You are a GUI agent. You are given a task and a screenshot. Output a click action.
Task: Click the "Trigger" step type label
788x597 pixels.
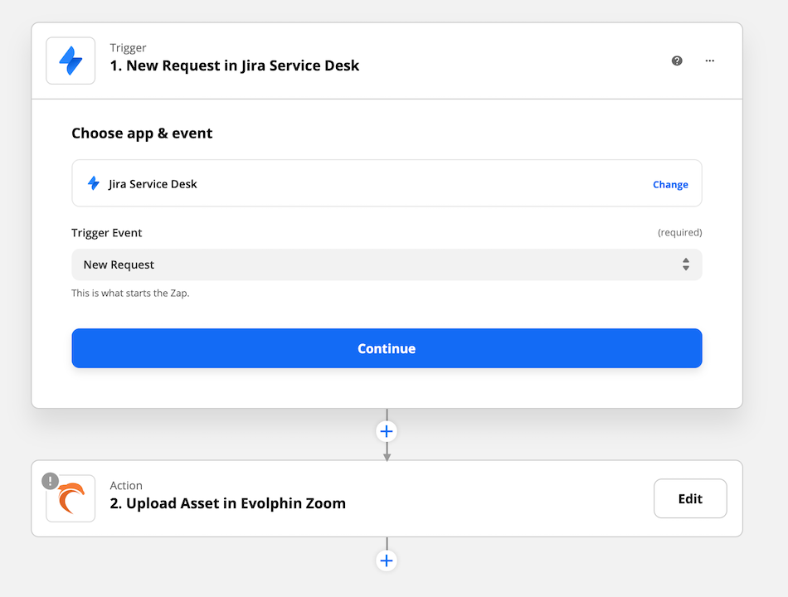(128, 48)
